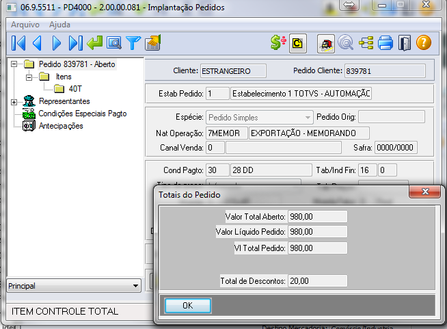Click the Vl Total Pedido field
Viewport: 447px width, 329px height.
318,248
